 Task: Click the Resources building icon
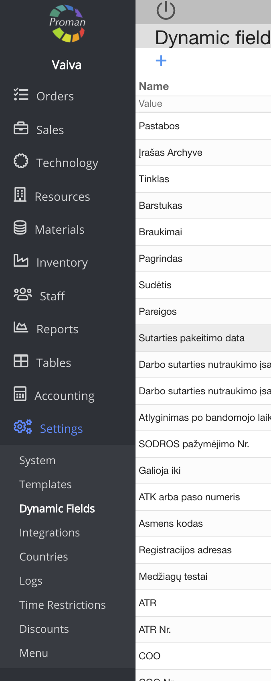(x=20, y=195)
